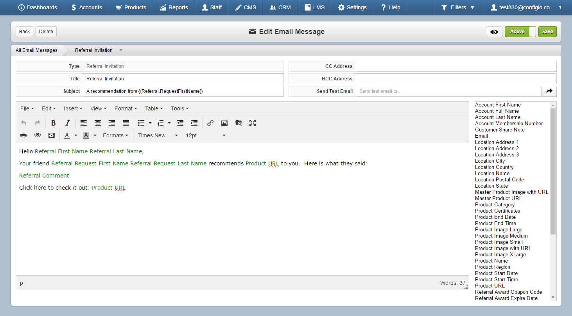Toggle bold formatting in editor toolbar

coord(54,123)
